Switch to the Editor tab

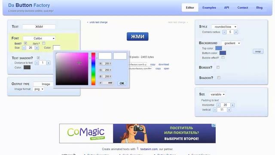tap(190, 8)
